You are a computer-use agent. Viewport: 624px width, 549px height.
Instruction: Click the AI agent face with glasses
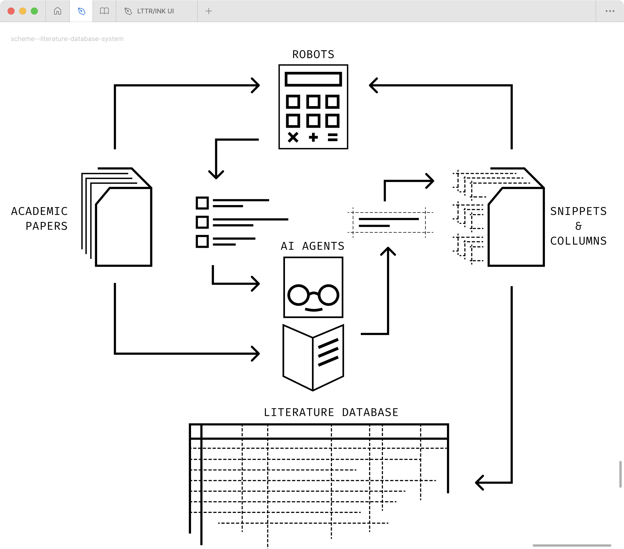click(313, 287)
